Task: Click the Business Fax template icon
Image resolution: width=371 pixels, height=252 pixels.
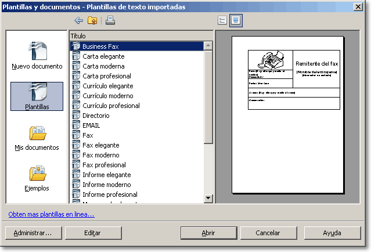Action: click(x=76, y=46)
